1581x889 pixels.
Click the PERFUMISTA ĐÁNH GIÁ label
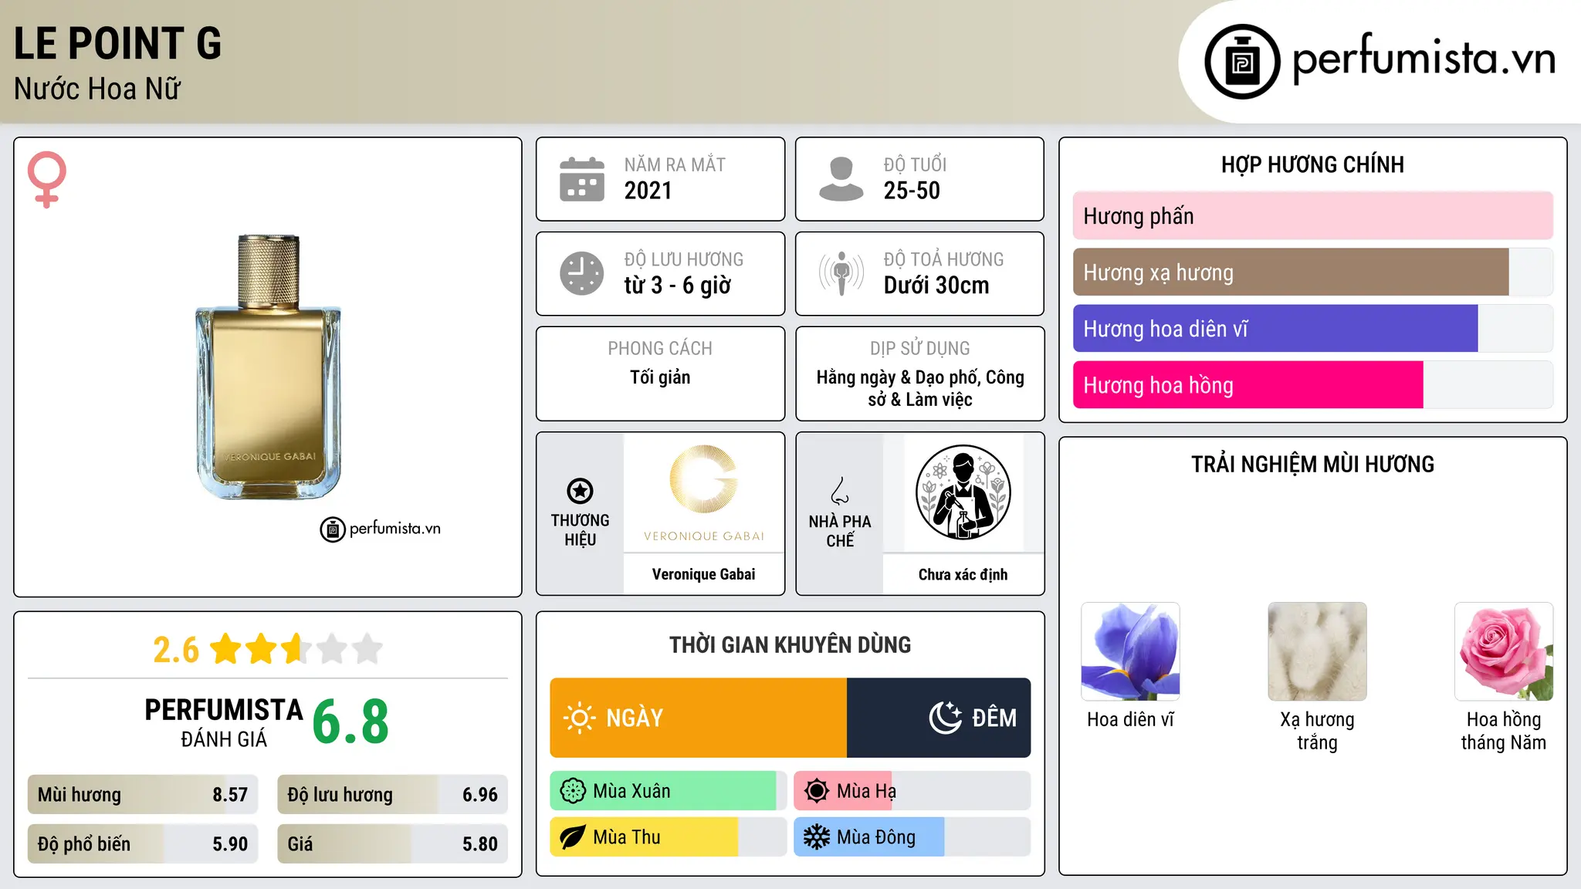point(224,722)
